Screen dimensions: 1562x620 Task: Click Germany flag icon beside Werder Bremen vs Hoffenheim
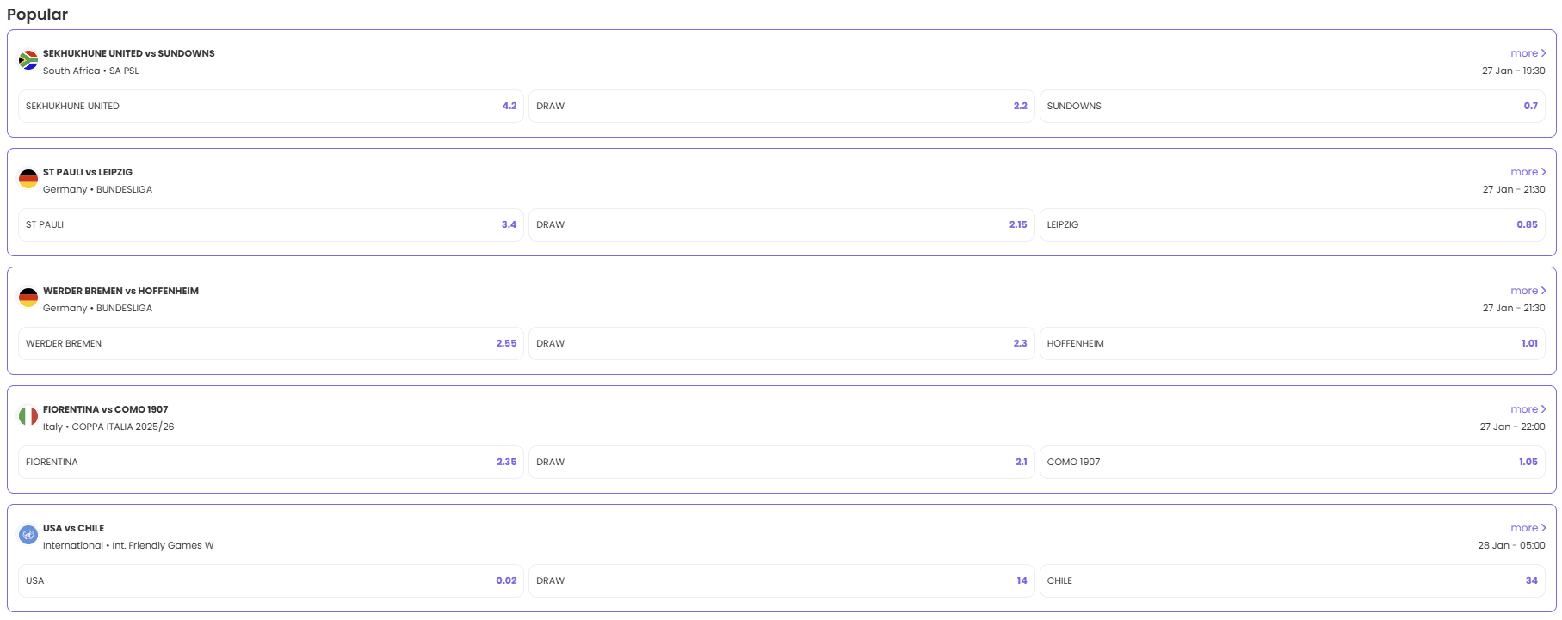click(x=28, y=298)
